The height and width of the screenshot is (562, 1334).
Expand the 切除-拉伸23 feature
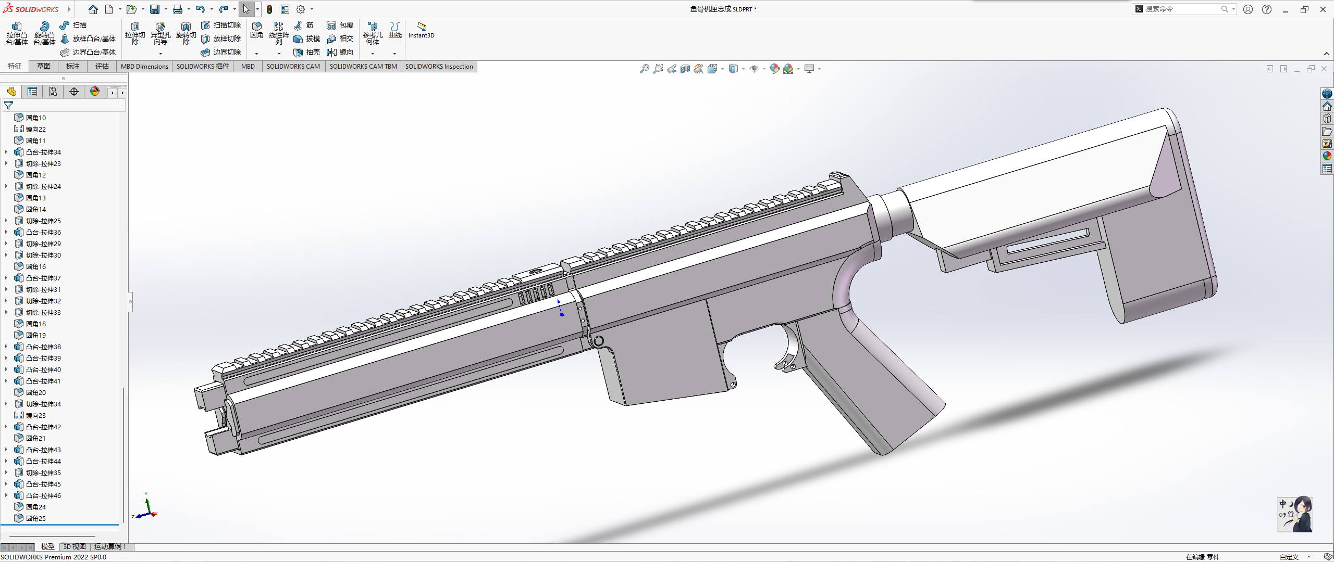pos(6,163)
